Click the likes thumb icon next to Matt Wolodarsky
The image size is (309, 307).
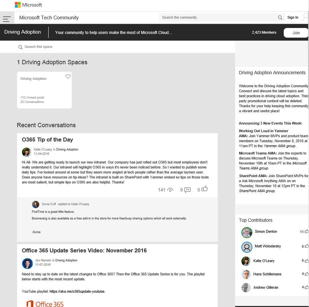coord(306,246)
